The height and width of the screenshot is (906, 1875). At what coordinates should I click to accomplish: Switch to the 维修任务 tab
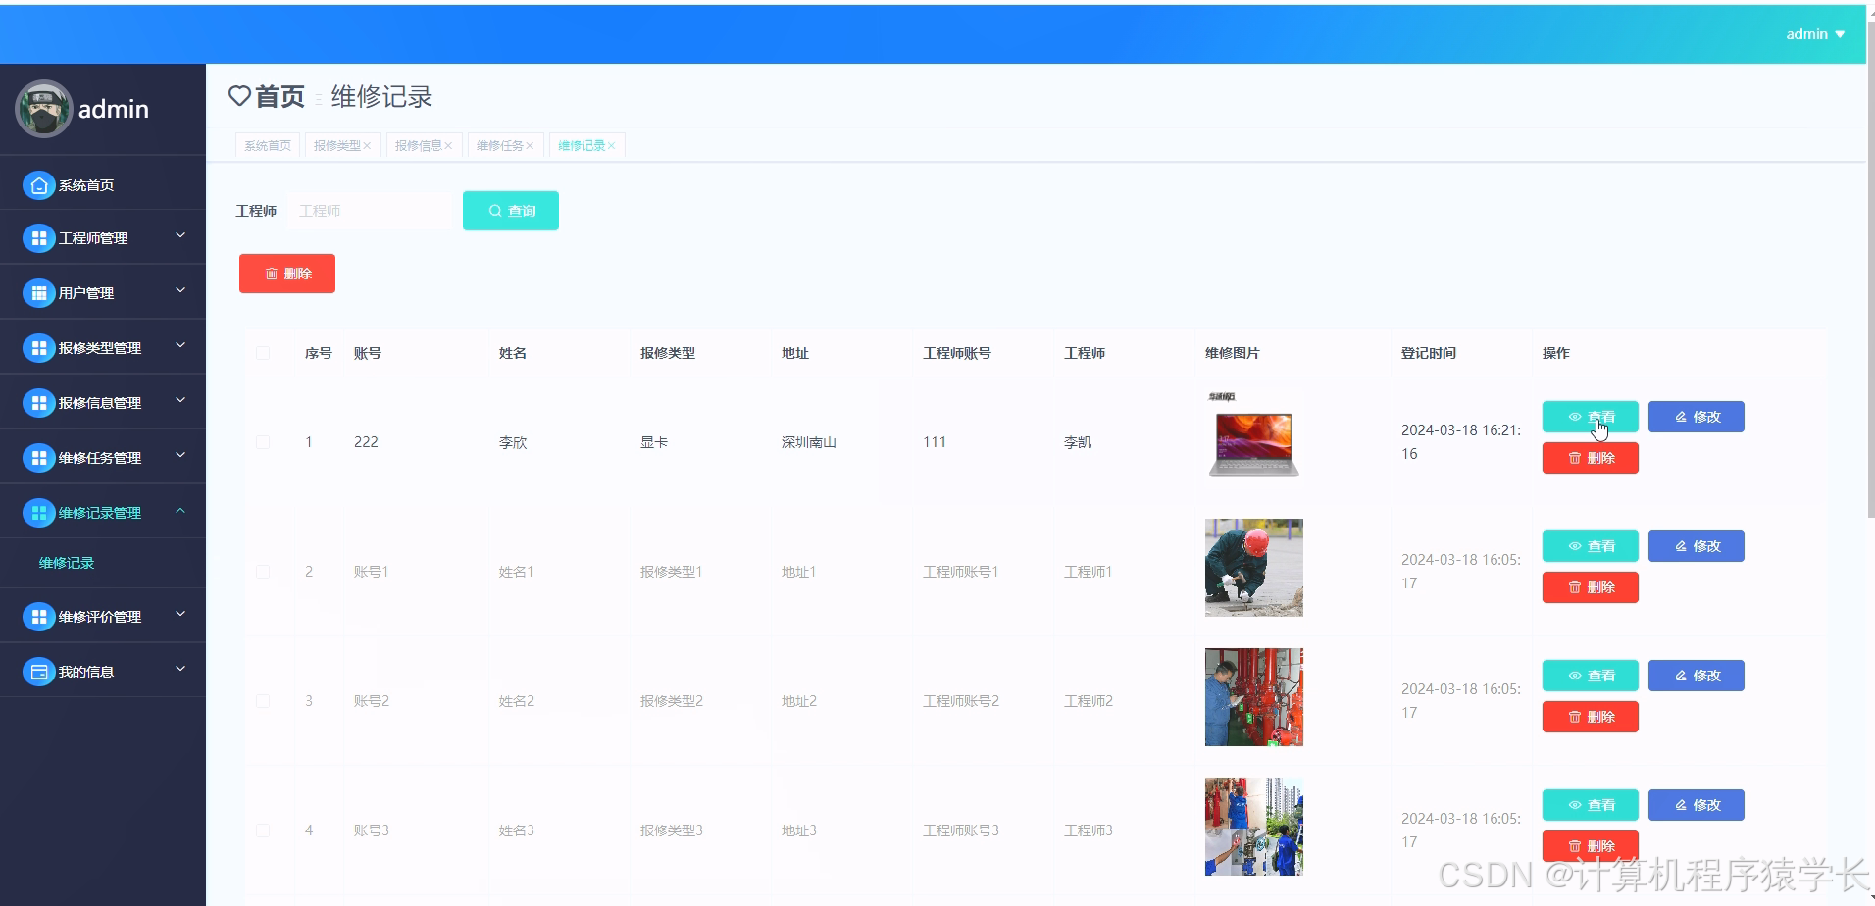coord(500,144)
